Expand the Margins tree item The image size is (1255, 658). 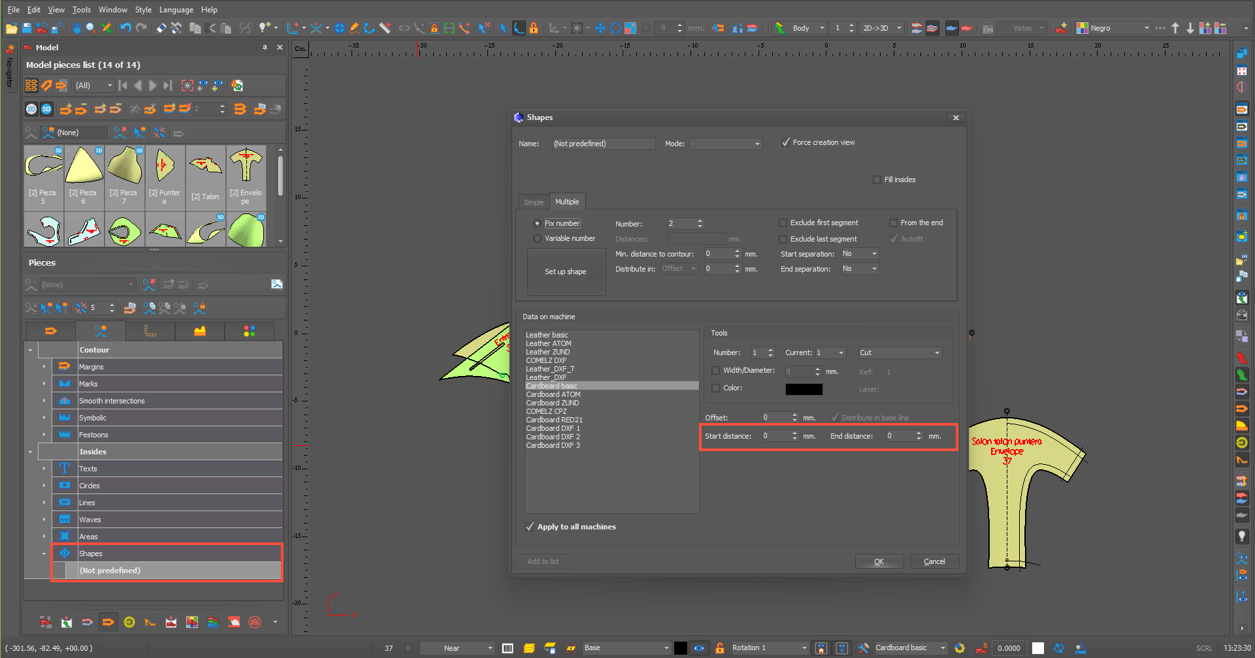click(x=44, y=367)
